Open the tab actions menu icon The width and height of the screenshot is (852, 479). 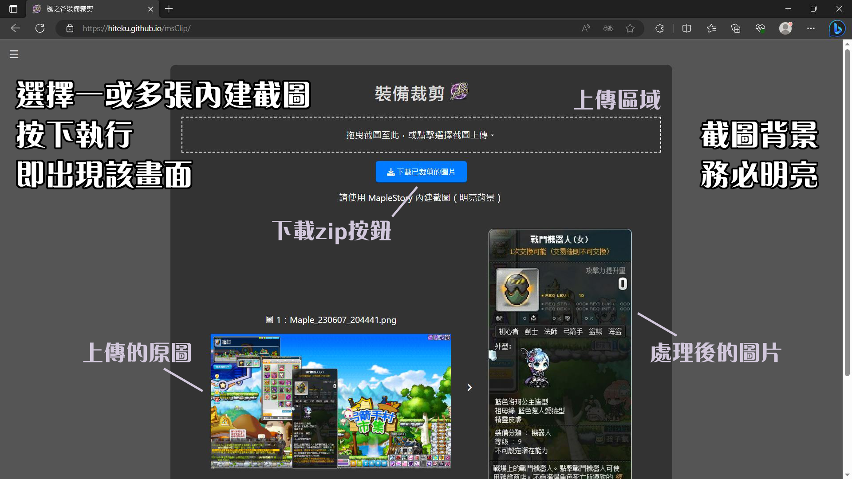13,9
